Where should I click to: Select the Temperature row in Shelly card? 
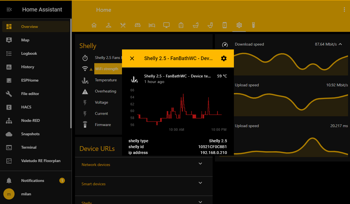[101, 80]
